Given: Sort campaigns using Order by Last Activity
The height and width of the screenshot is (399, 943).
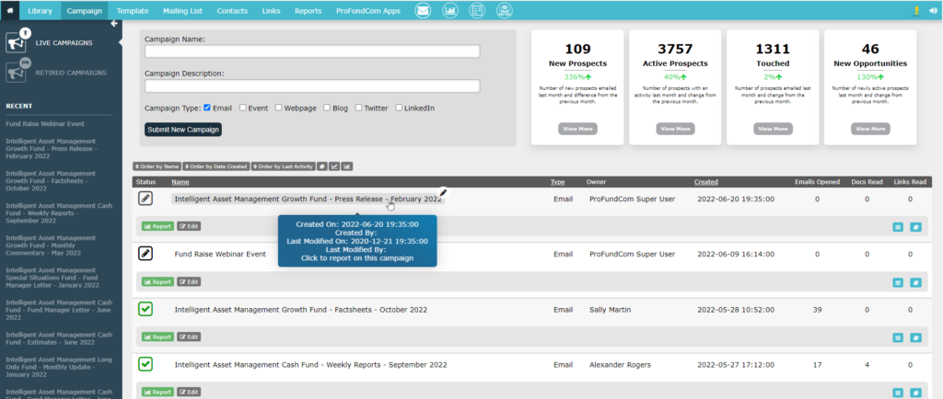Looking at the screenshot, I should [283, 166].
